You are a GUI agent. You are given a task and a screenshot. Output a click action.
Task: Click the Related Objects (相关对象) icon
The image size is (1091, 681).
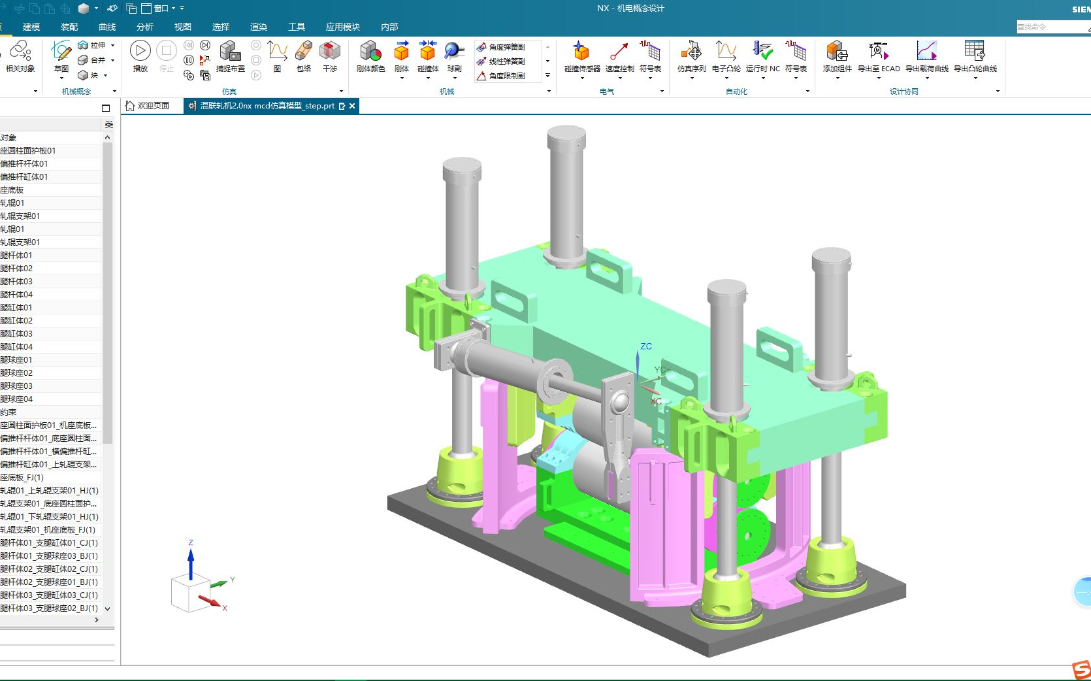pyautogui.click(x=20, y=51)
